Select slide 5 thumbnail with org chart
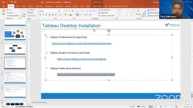 pyautogui.click(x=15, y=49)
